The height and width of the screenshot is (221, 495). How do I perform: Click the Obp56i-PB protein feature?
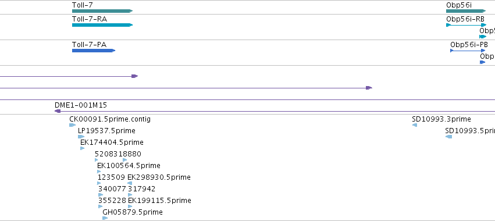[x=468, y=51]
